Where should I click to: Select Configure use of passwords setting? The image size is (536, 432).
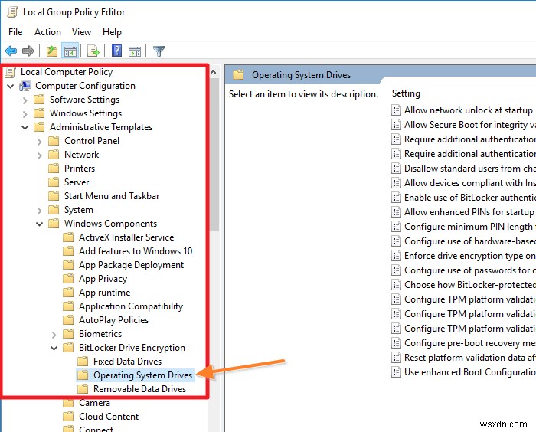coord(469,270)
